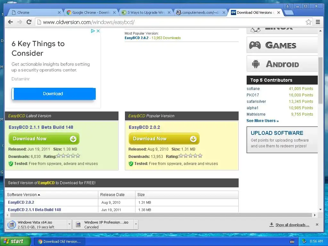
Task: Click EasyBCD 2.1.1 Beta Build 148 heading
Action: click(41, 127)
